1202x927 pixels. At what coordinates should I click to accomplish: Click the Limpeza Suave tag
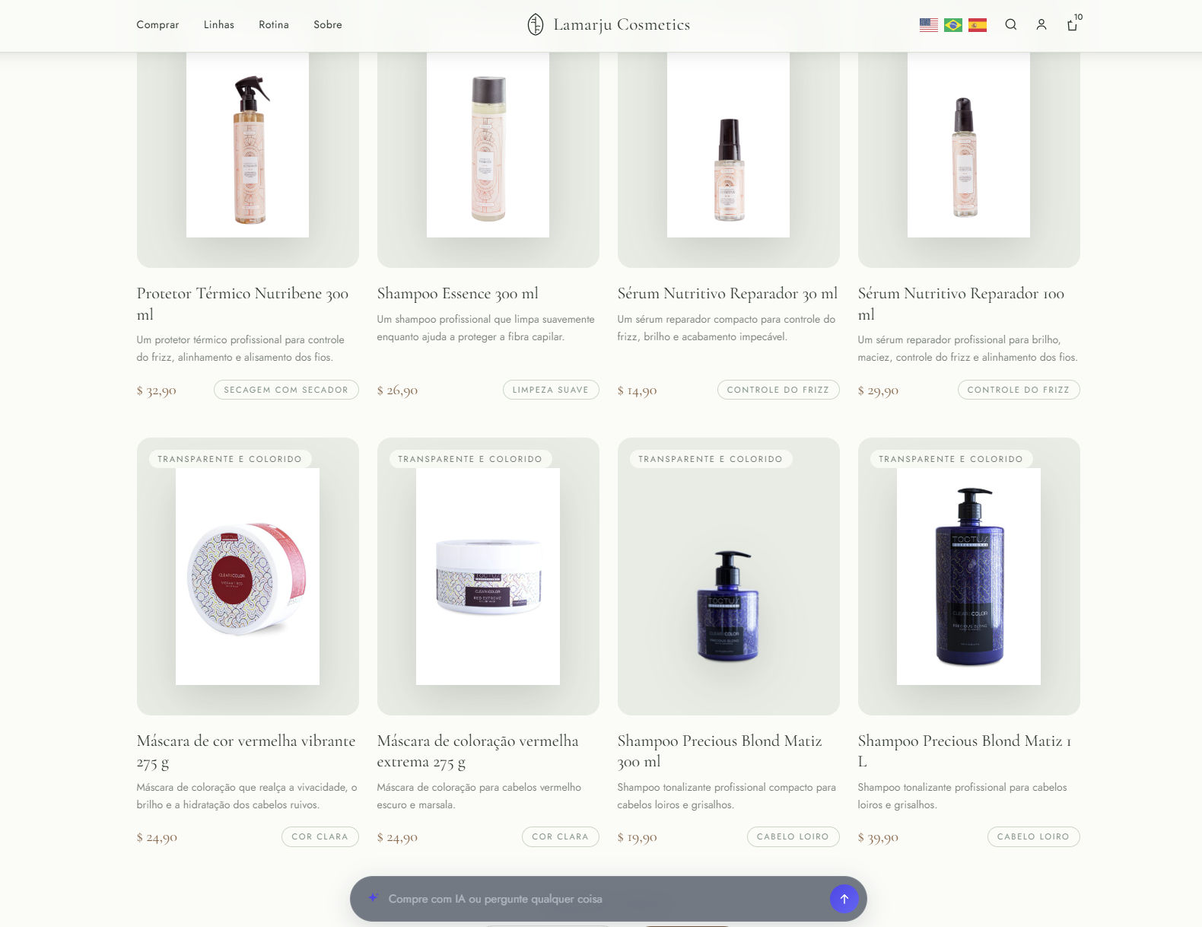(551, 390)
